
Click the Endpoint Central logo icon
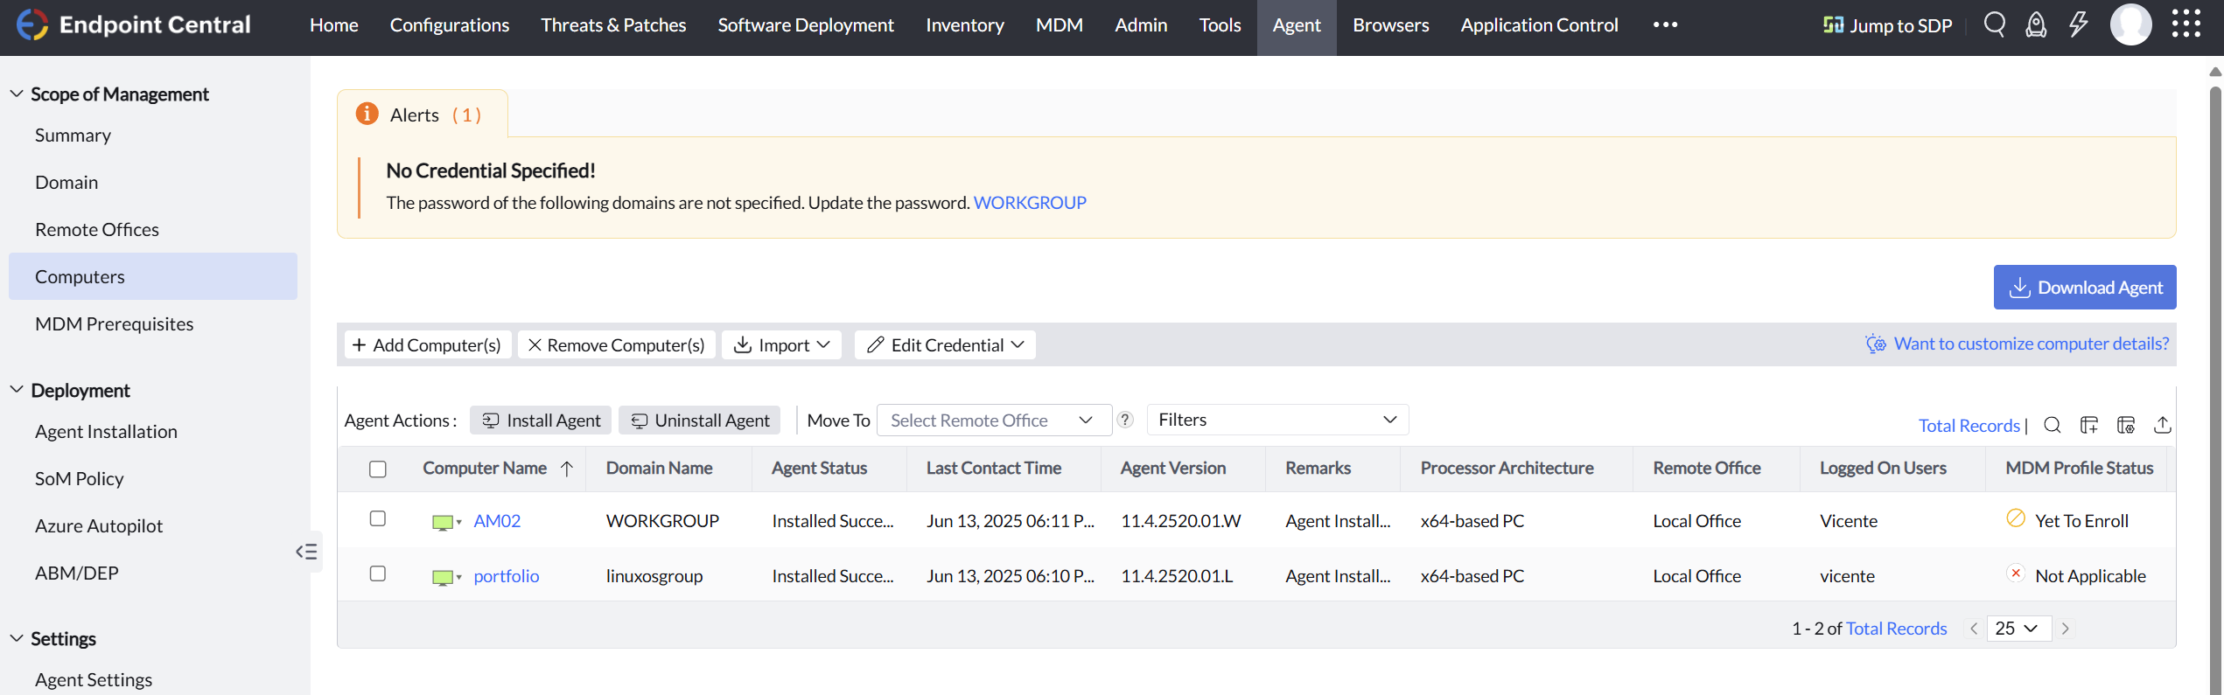pos(32,24)
